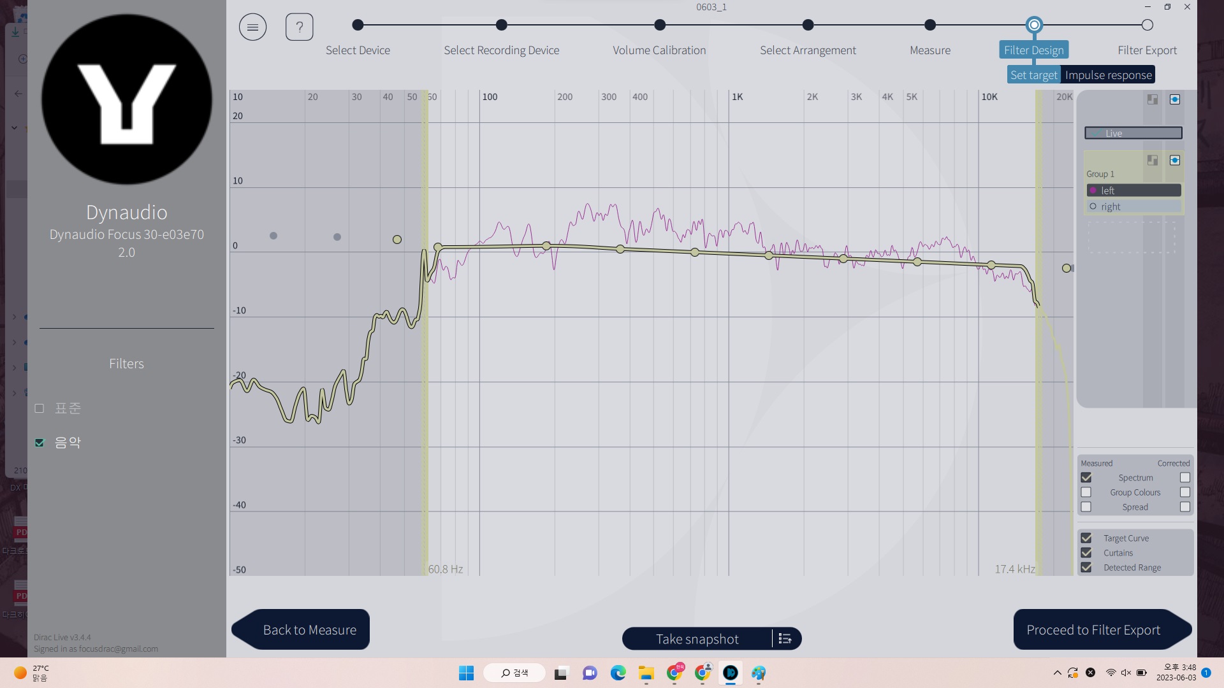Toggle Corrected Spectrum checkbox
The width and height of the screenshot is (1224, 688).
(1184, 478)
